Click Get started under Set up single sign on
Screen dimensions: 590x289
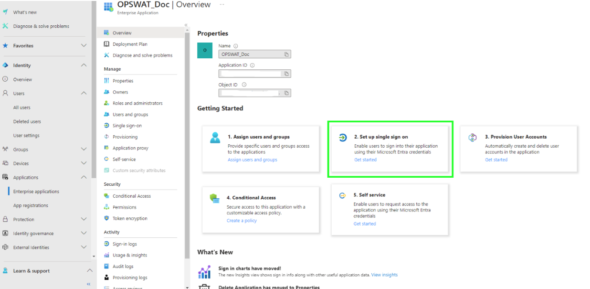tap(366, 160)
